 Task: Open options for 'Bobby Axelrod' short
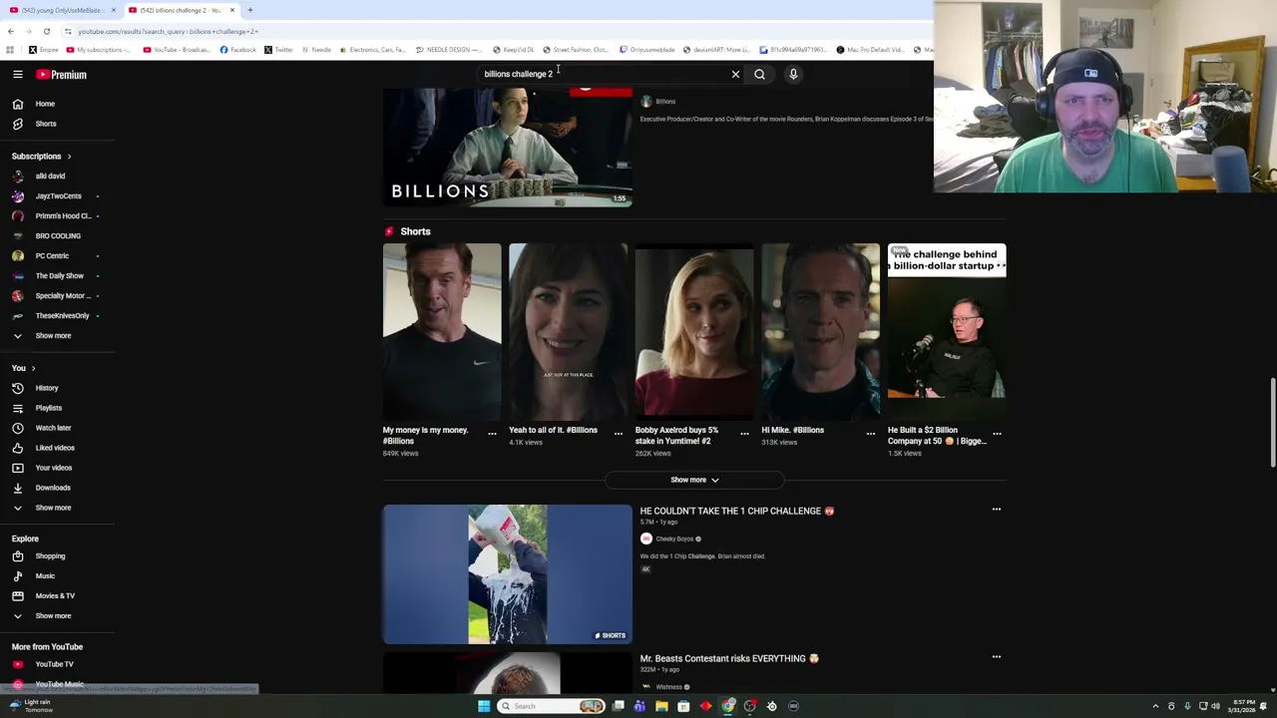point(744,434)
